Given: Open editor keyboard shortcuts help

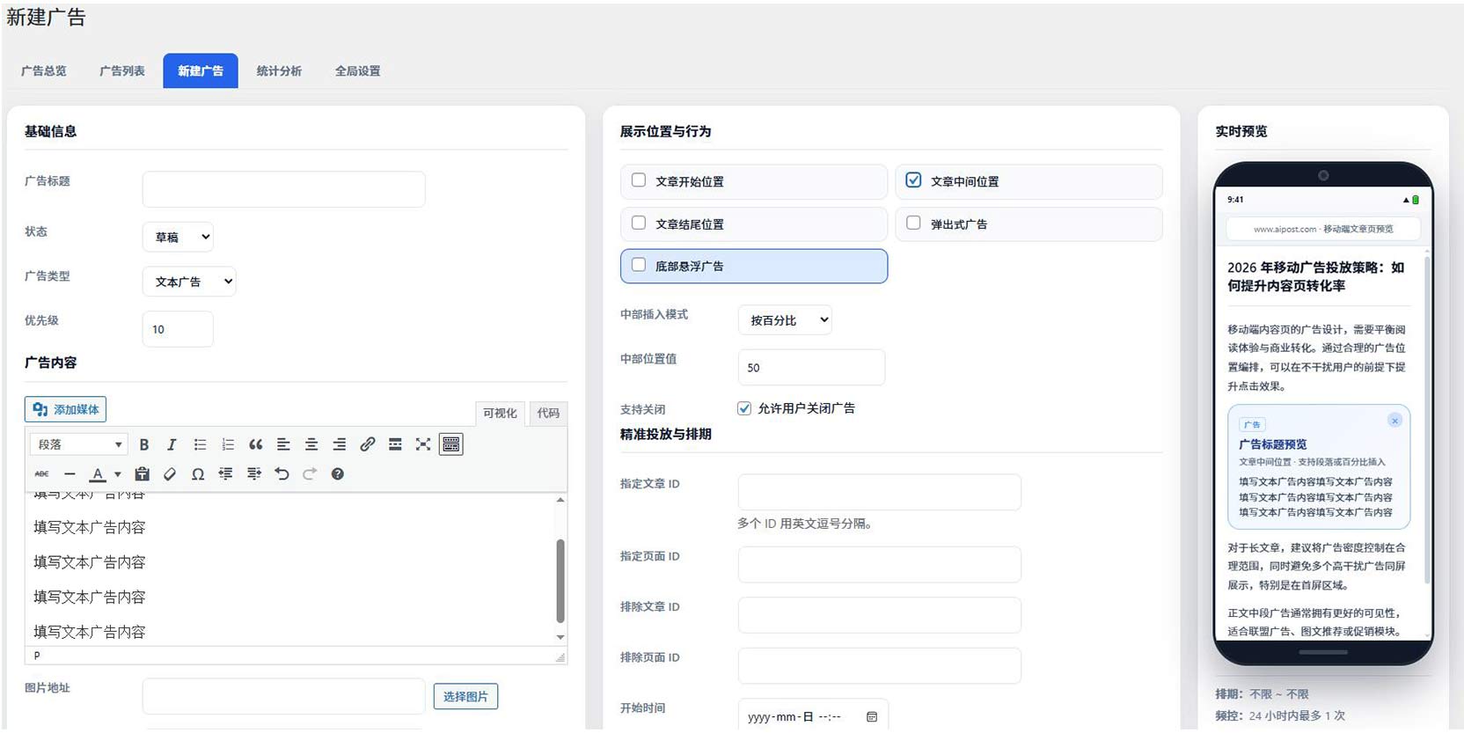Looking at the screenshot, I should tap(337, 473).
